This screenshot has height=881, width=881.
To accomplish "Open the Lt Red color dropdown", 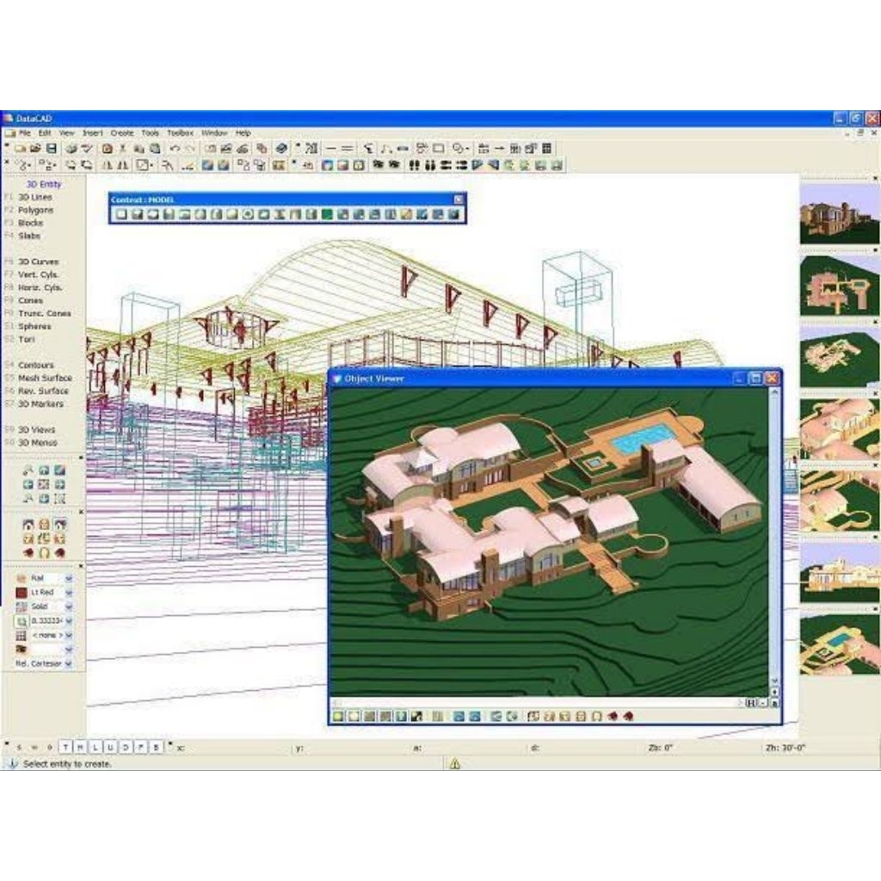I will [x=69, y=592].
